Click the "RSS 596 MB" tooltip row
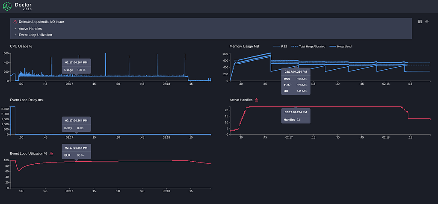 tap(296, 79)
